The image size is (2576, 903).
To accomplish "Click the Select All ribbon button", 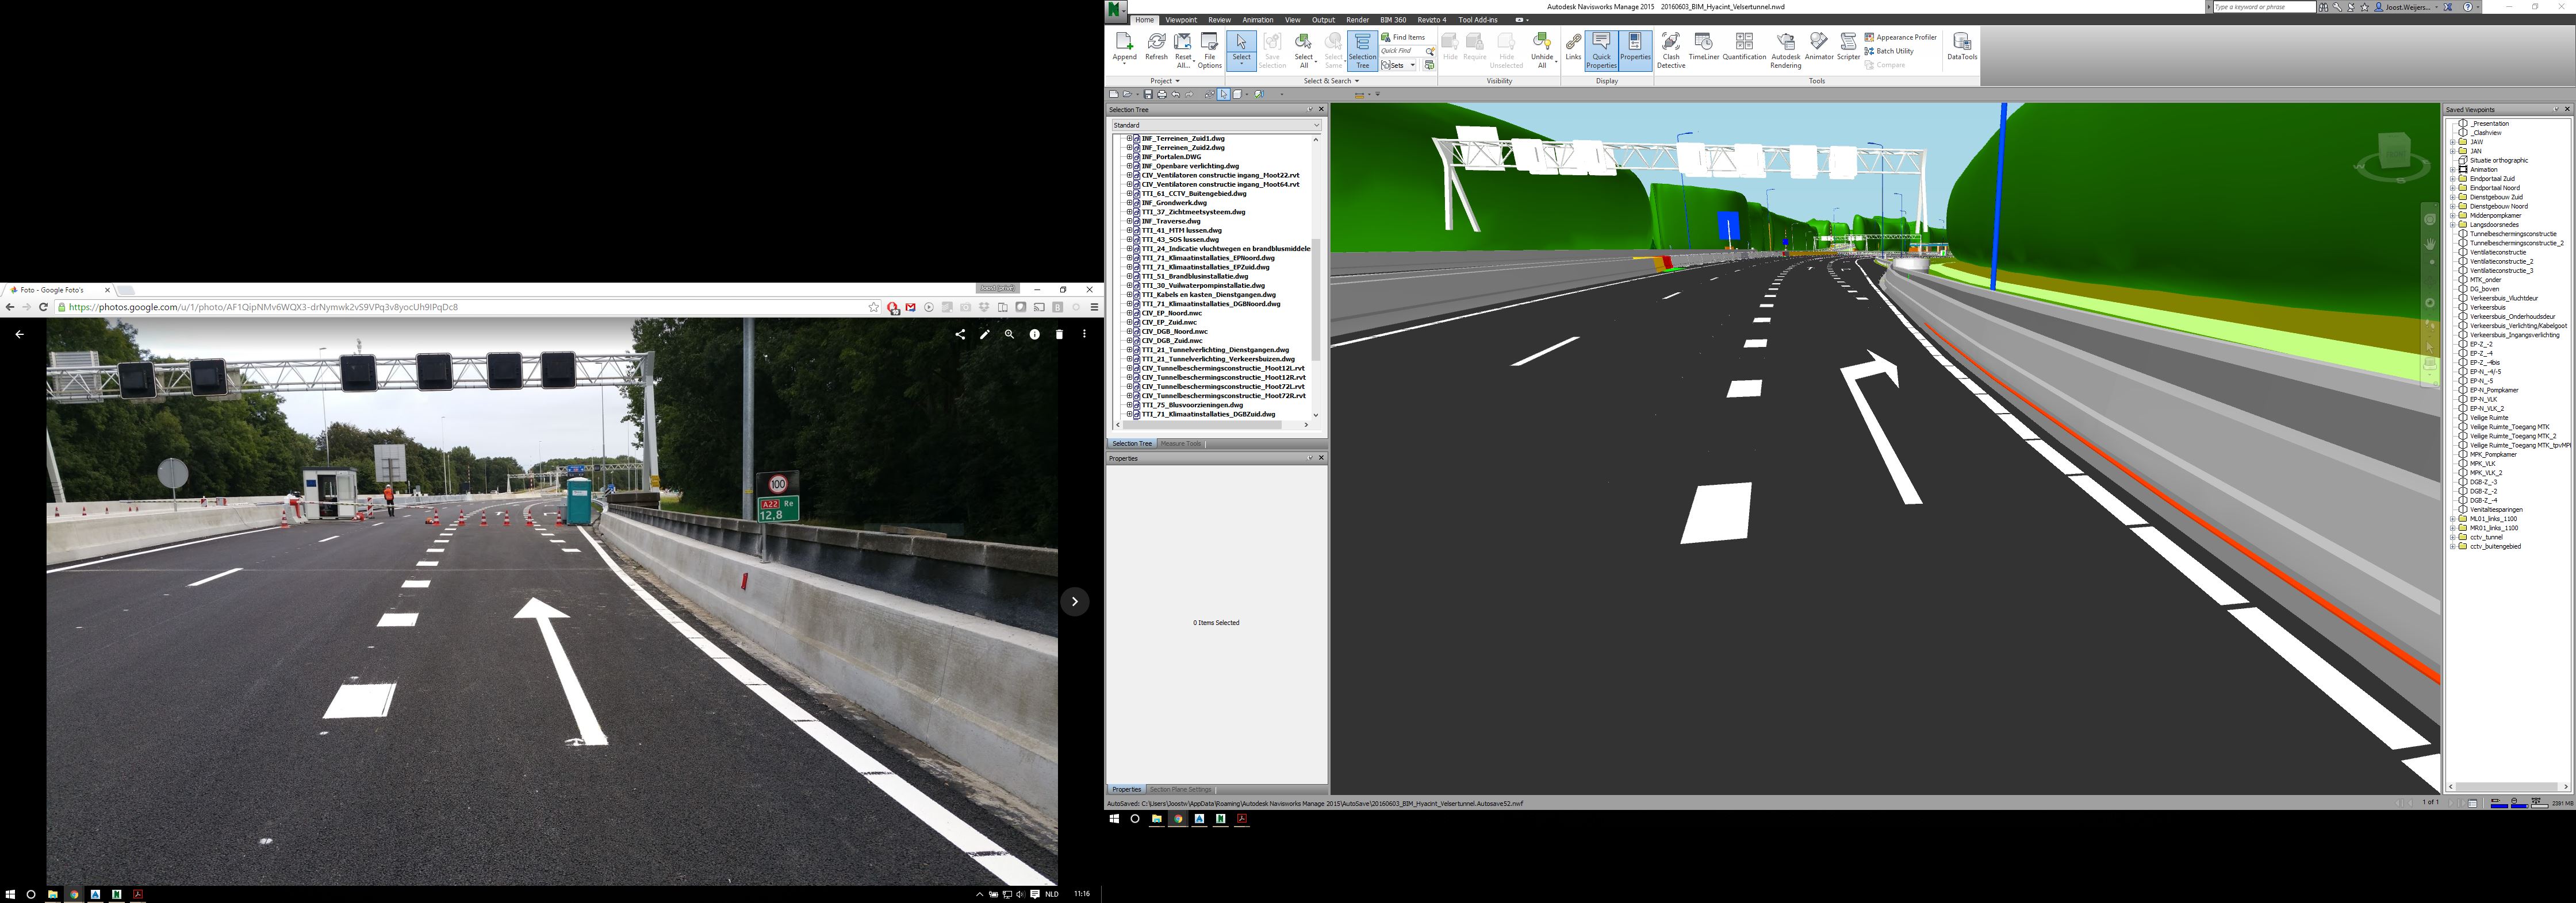I will [x=1303, y=50].
